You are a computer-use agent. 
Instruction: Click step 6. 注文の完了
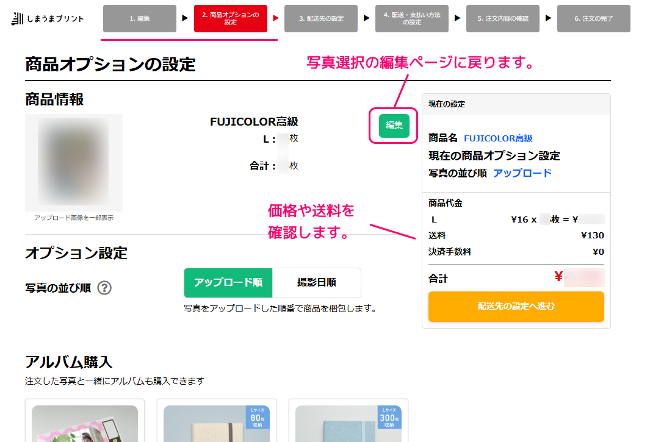(x=594, y=19)
